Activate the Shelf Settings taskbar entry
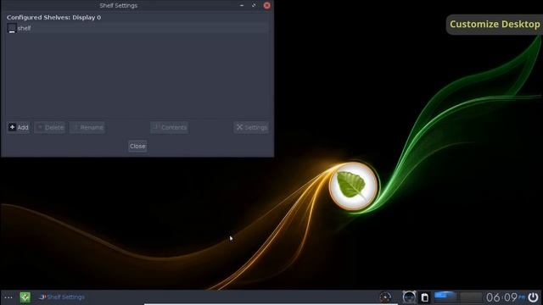 pos(62,297)
